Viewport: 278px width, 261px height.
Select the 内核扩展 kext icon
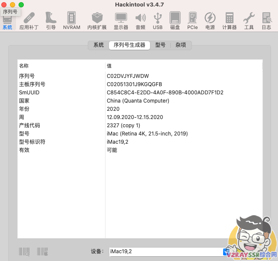tap(97, 20)
